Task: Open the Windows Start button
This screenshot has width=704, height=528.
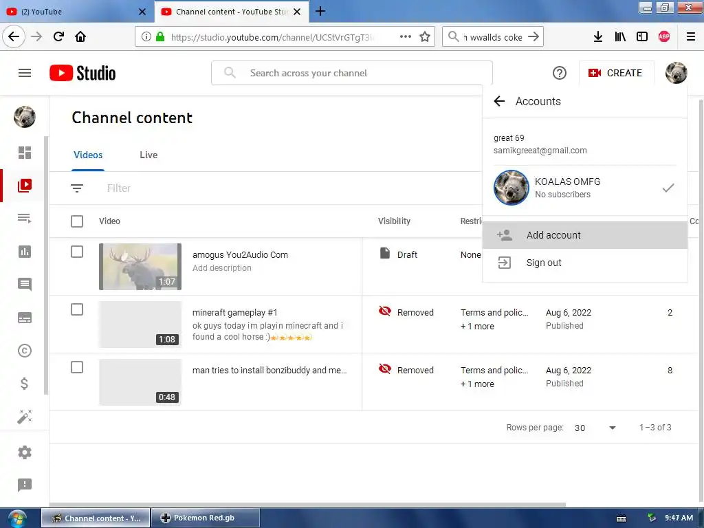Action: pyautogui.click(x=17, y=518)
